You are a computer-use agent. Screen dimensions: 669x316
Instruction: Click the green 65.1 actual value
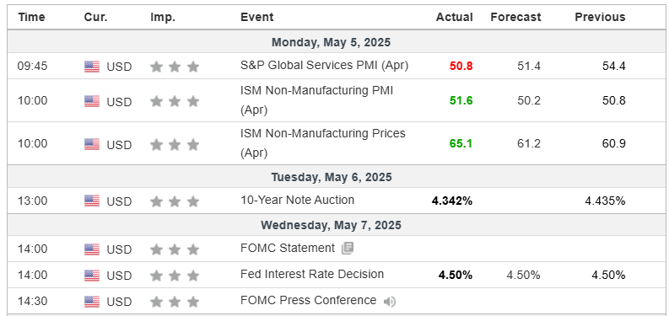pyautogui.click(x=461, y=143)
